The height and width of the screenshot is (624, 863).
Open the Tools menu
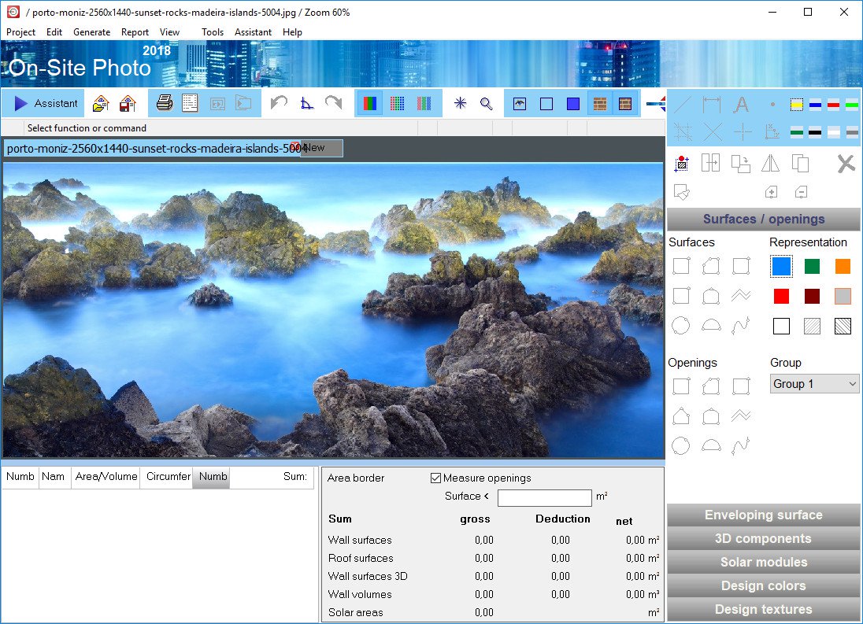[213, 32]
